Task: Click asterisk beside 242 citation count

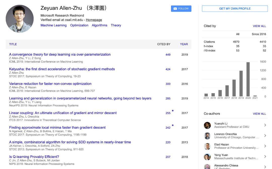Action: (173, 125)
